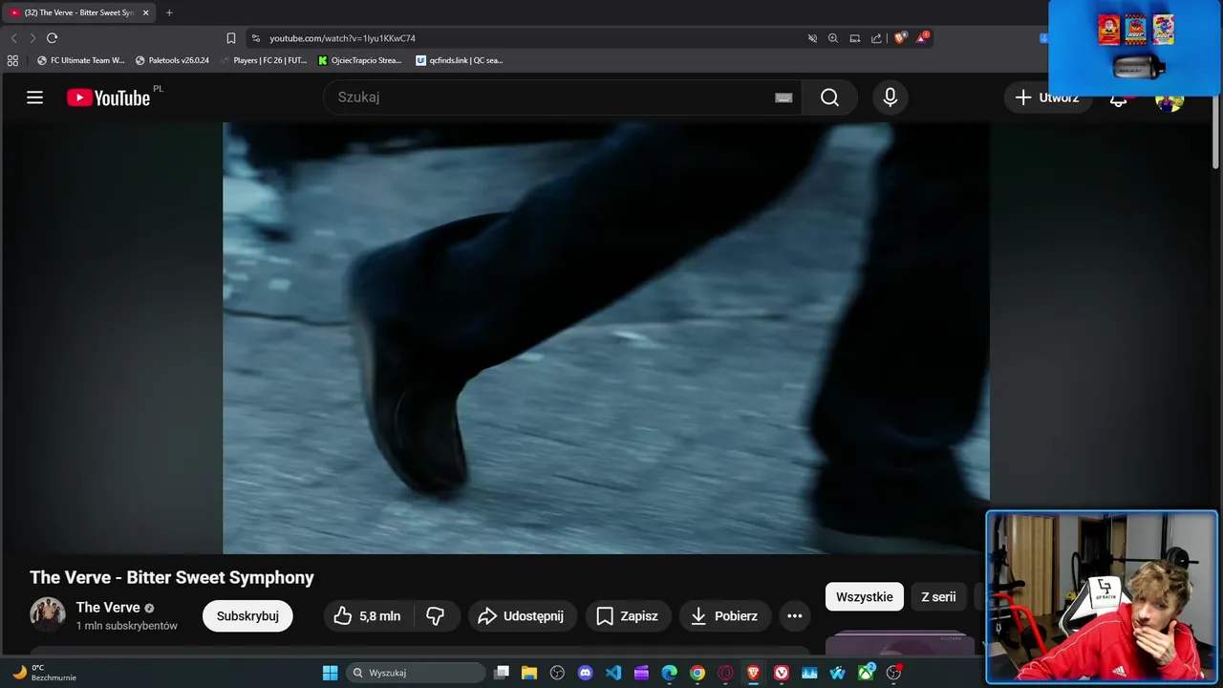Open Brave Rewards triangle icon
Screen dimensions: 1223x688
click(x=922, y=38)
